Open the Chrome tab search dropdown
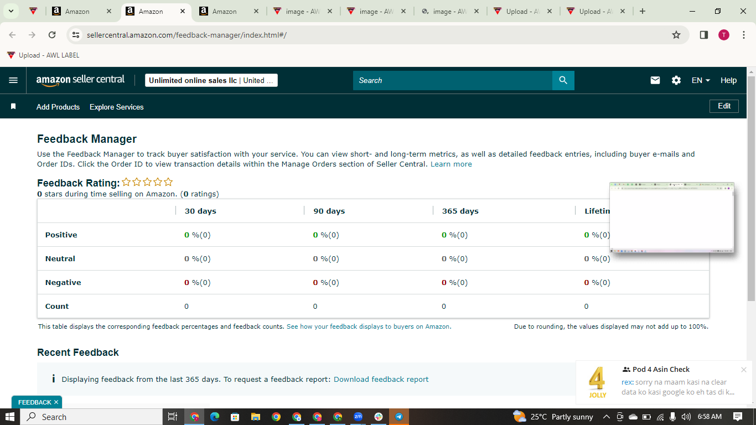Image resolution: width=756 pixels, height=425 pixels. (11, 11)
